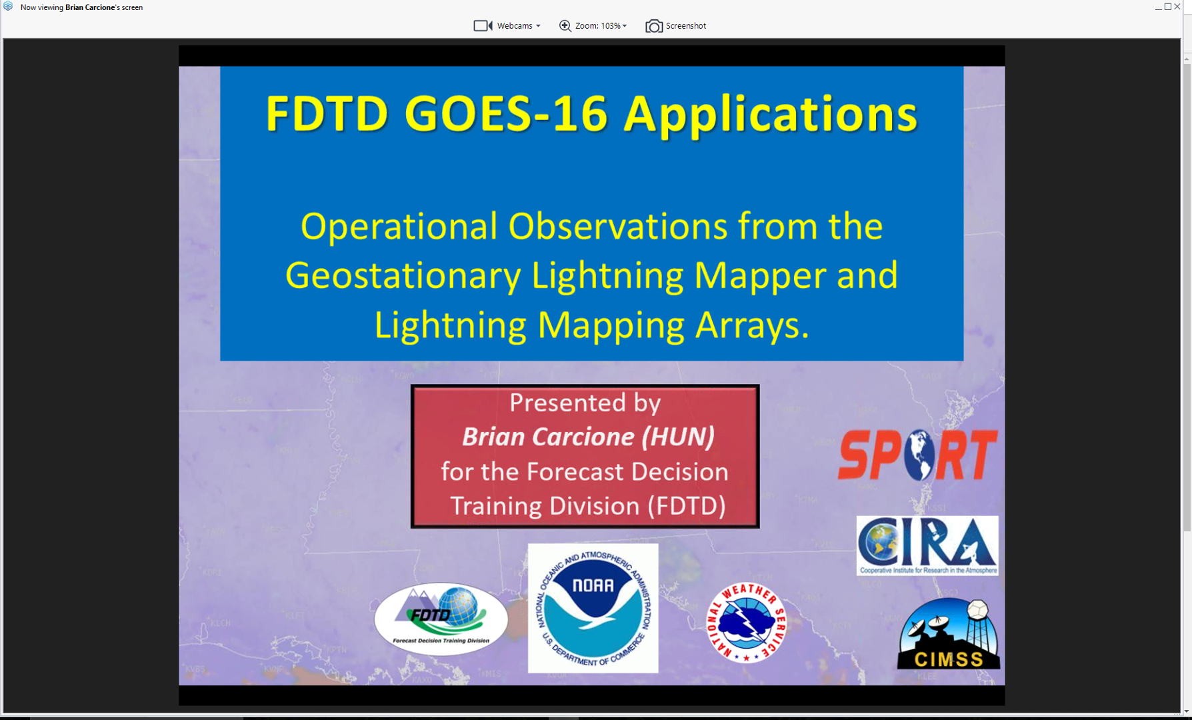Click the CIMSS logo on the slide
This screenshot has width=1192, height=720.
948,634
